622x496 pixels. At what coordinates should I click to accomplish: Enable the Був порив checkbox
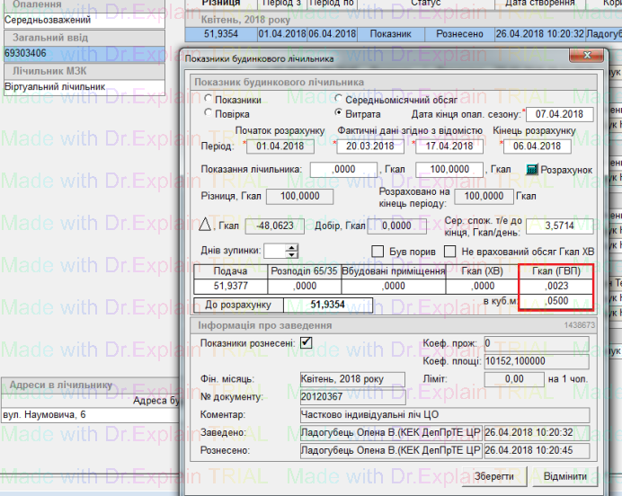378,251
